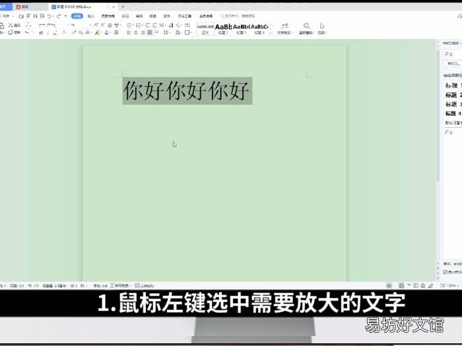
Task: Toggle Underline formatting
Action: point(55,32)
